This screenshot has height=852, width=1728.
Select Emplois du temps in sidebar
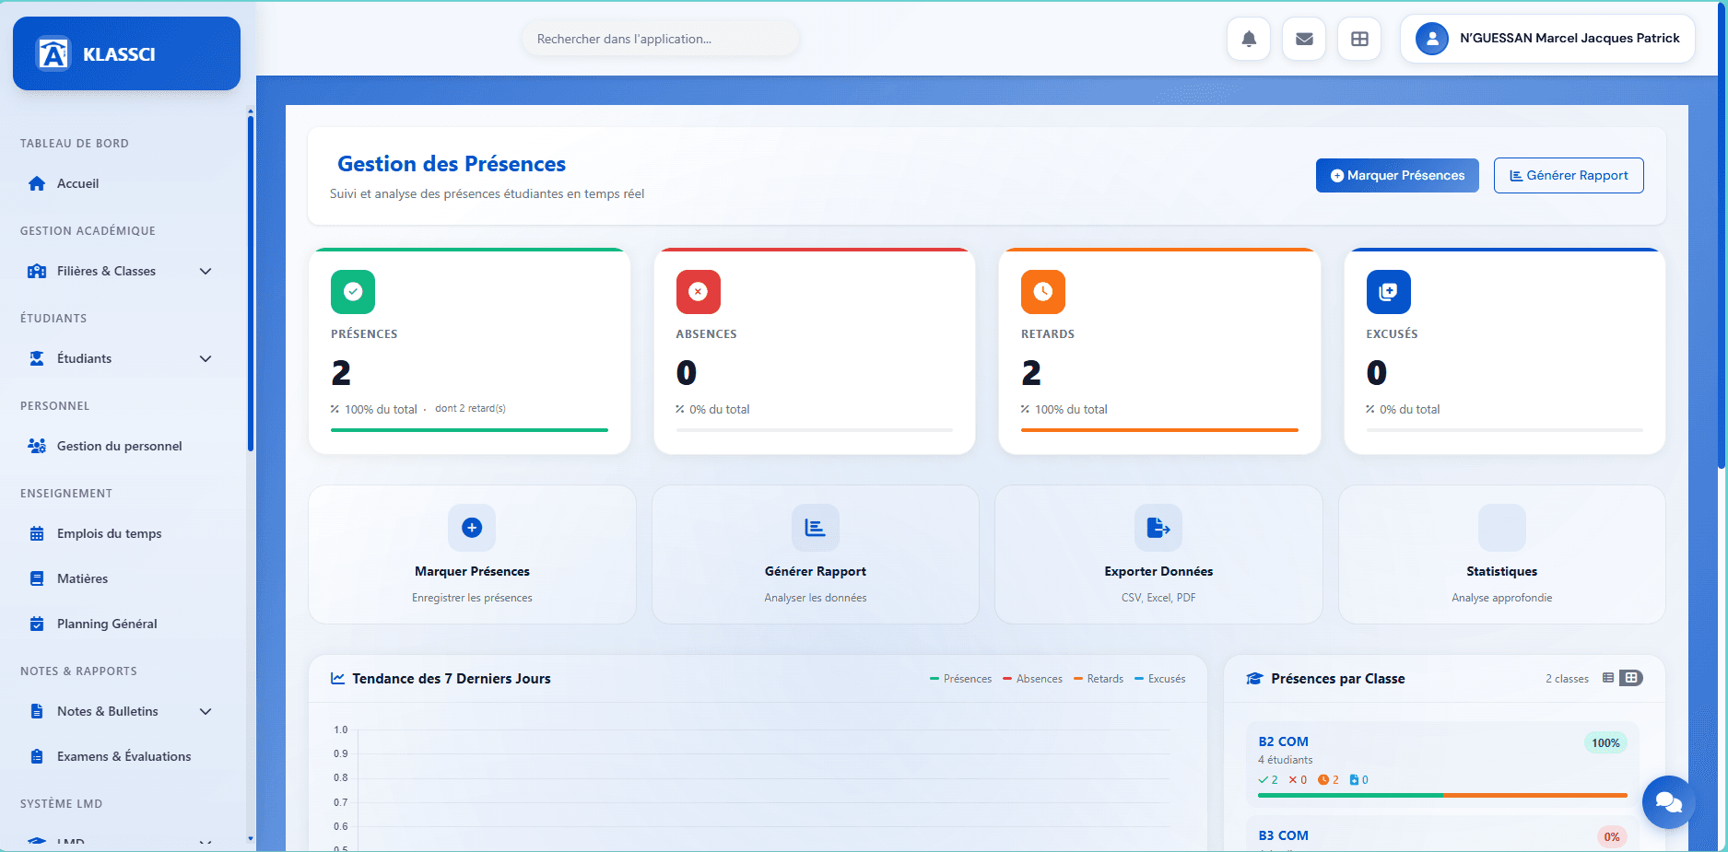click(109, 532)
